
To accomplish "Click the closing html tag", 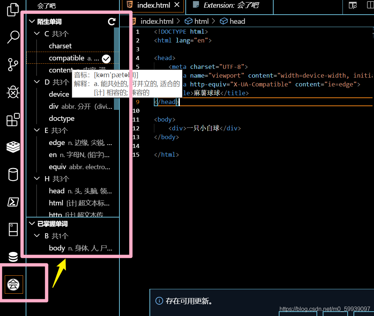I will [166, 155].
